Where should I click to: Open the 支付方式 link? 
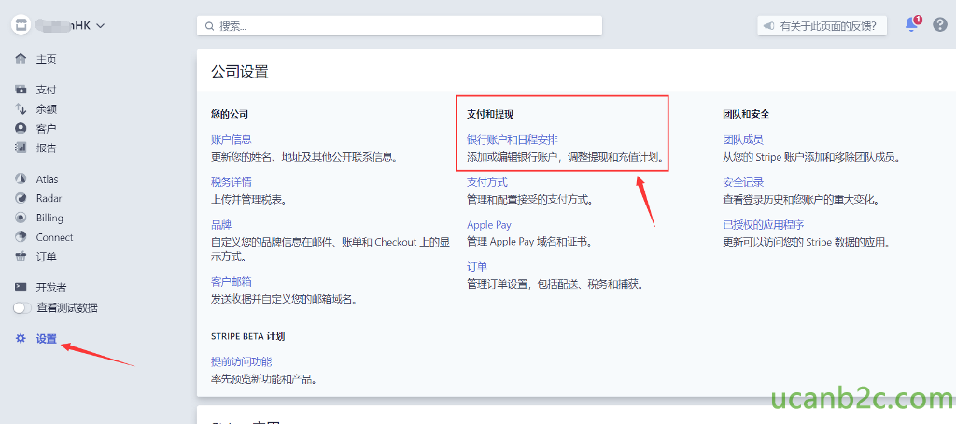pyautogui.click(x=487, y=182)
